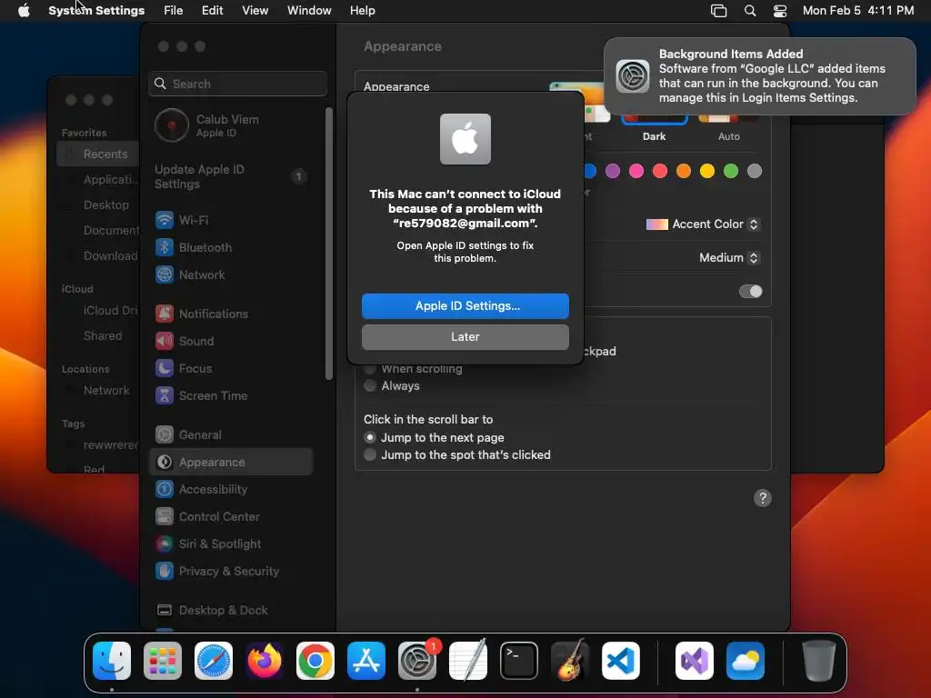Click the help question mark button
Image resolution: width=931 pixels, height=698 pixels.
coord(763,498)
